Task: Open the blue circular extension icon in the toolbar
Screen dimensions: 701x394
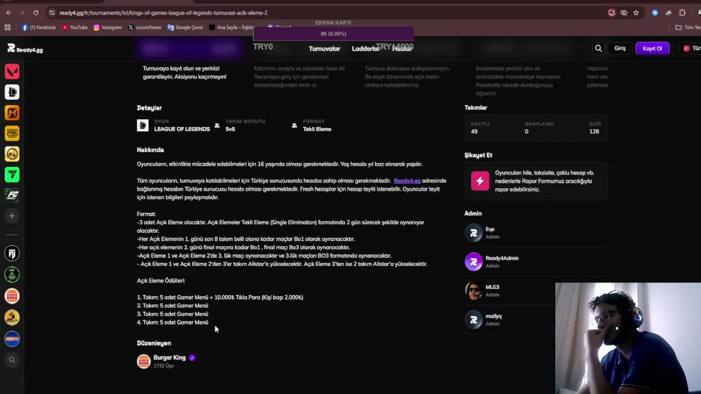Action: tap(654, 13)
